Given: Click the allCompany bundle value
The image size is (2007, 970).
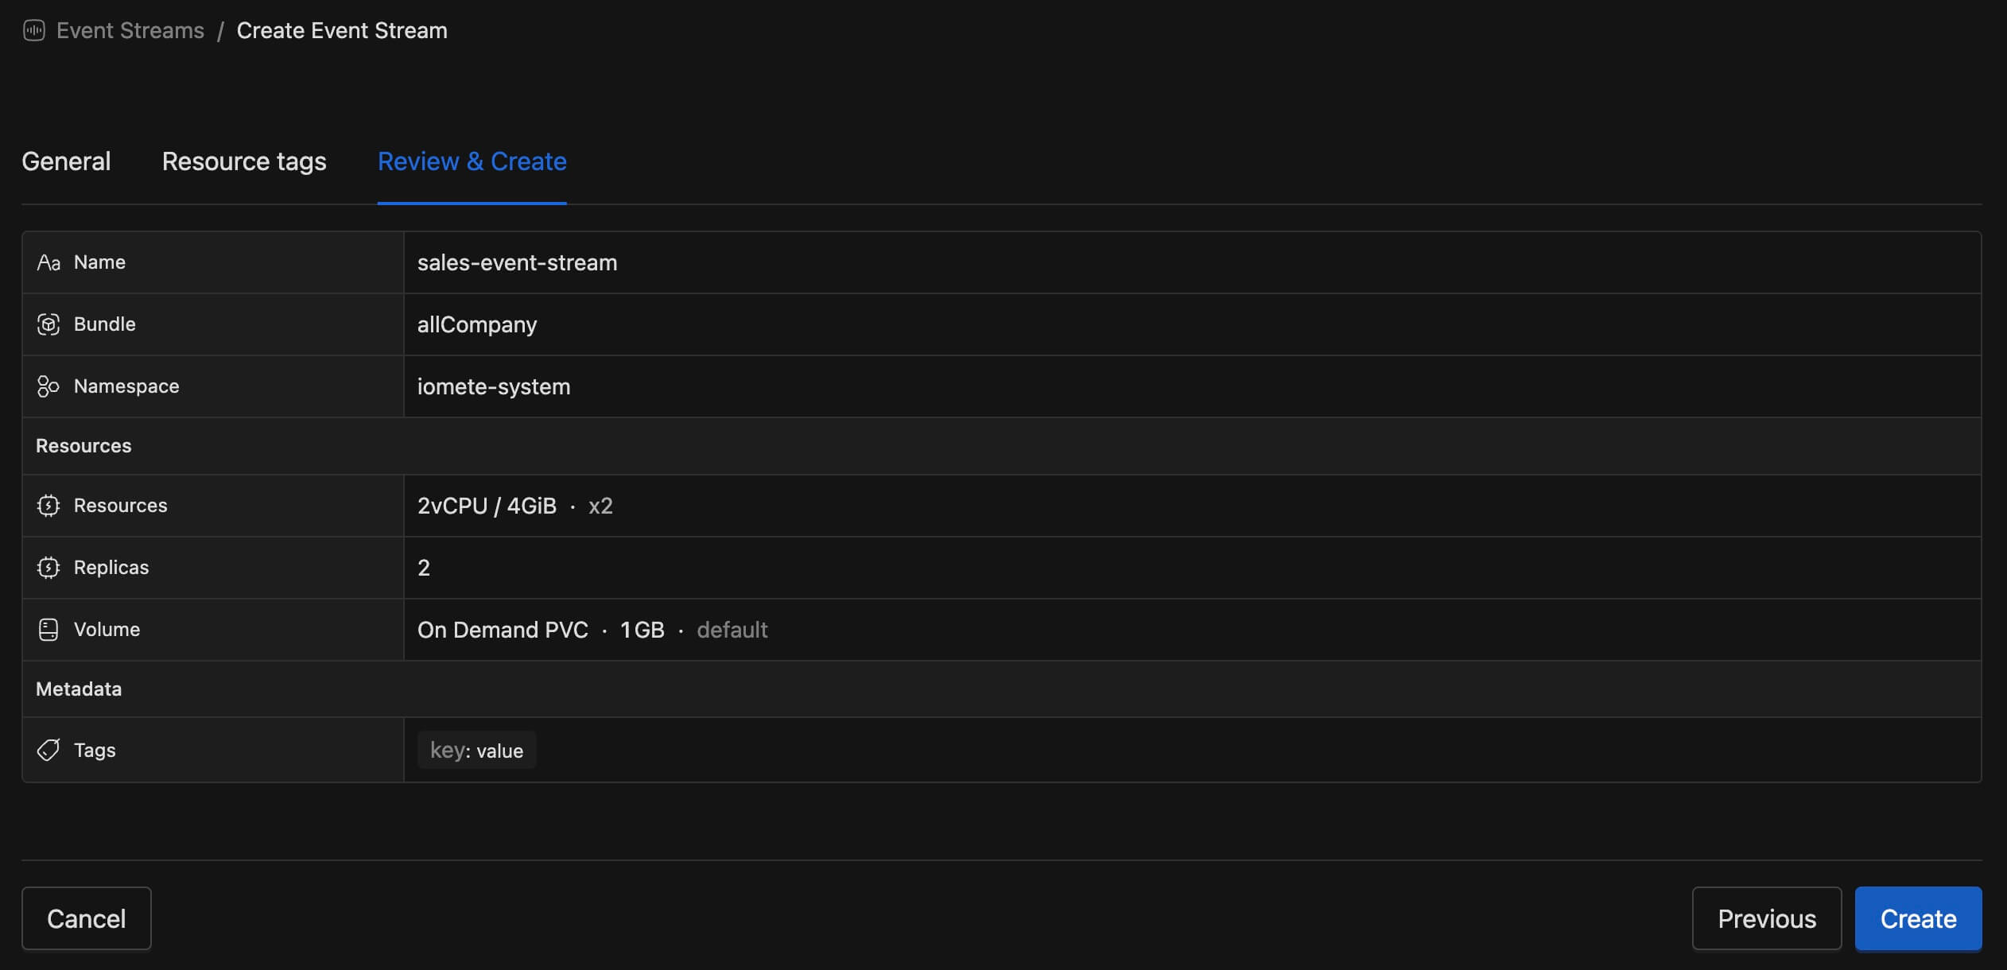Looking at the screenshot, I should 477,324.
